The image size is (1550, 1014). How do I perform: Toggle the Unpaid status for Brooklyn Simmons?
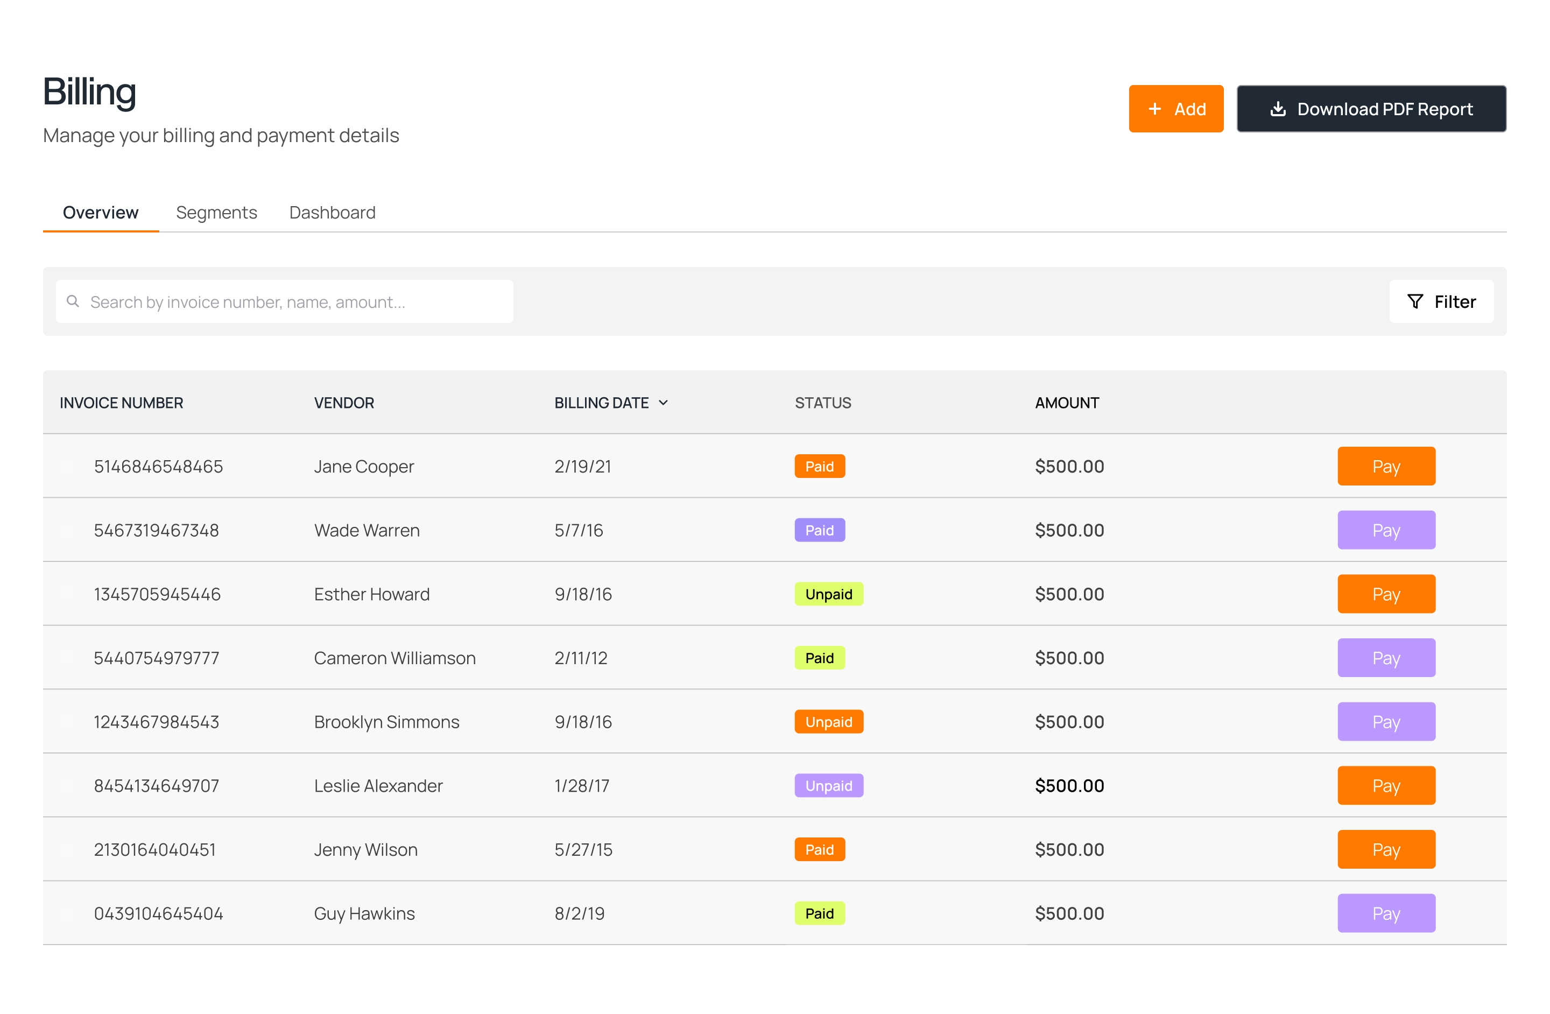point(828,722)
